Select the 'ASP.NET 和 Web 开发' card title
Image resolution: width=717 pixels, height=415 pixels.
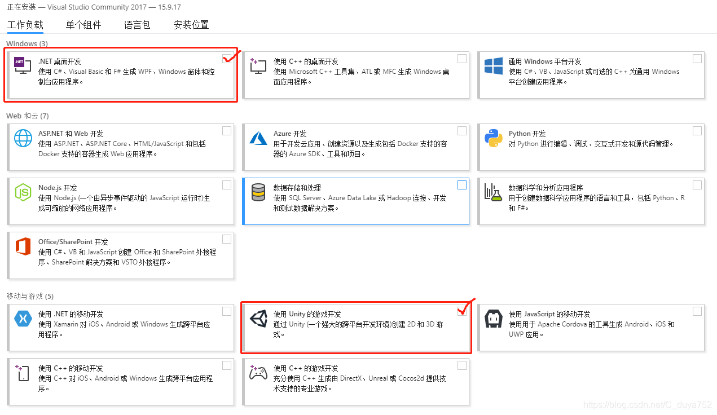71,134
